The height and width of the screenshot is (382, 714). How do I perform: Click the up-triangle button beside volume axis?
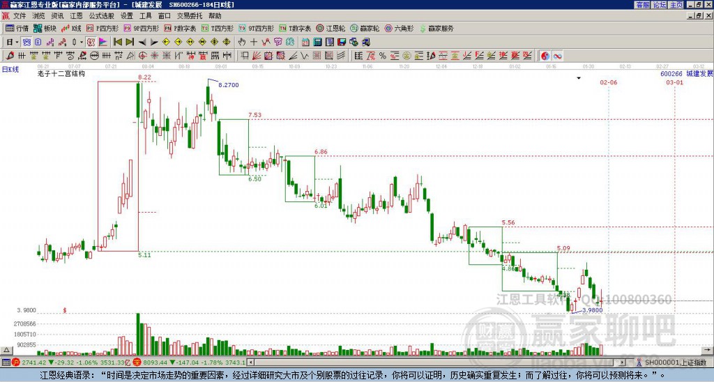pyautogui.click(x=6, y=350)
